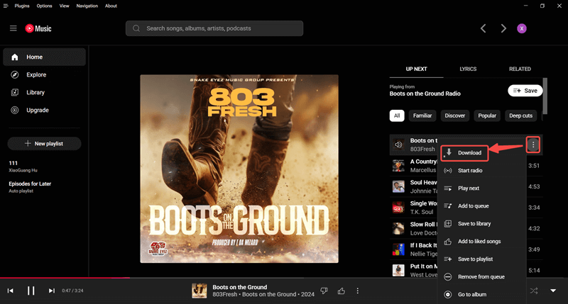
Task: Select Play next in the context menu
Action: 482,188
